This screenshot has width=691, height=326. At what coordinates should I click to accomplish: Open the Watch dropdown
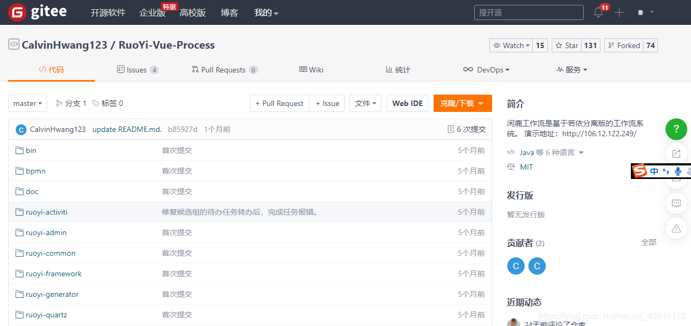511,45
